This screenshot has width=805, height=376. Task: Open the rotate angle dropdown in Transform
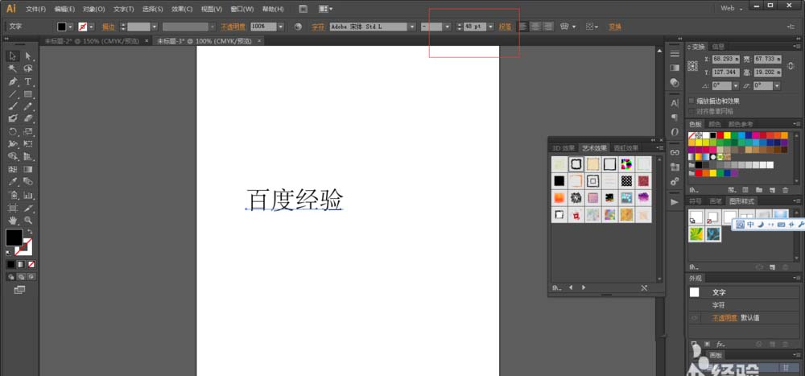coord(736,86)
